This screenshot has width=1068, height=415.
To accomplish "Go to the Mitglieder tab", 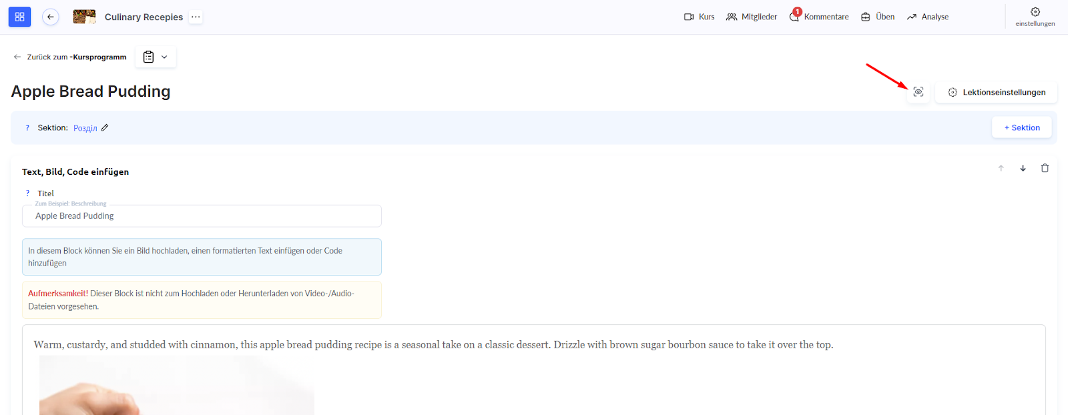I will (x=752, y=17).
